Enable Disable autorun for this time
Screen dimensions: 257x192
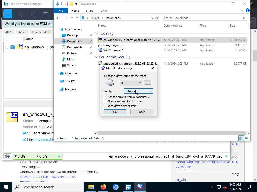(105, 101)
